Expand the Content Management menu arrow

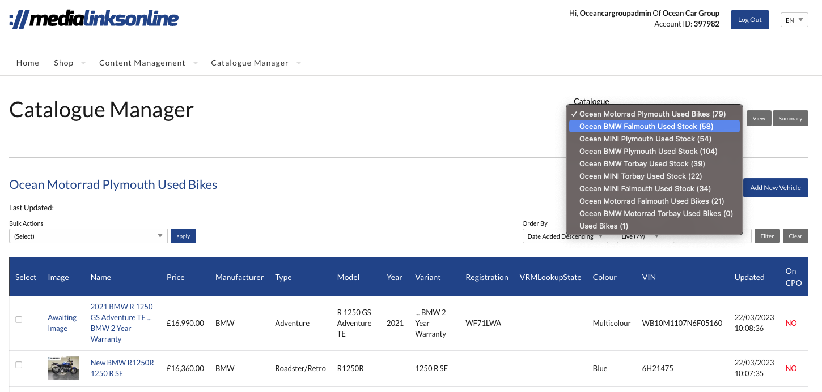pyautogui.click(x=196, y=63)
